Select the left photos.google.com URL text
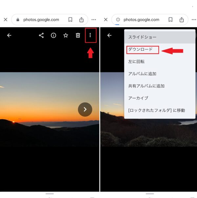Screen dimensions: 197x198 (x=41, y=20)
